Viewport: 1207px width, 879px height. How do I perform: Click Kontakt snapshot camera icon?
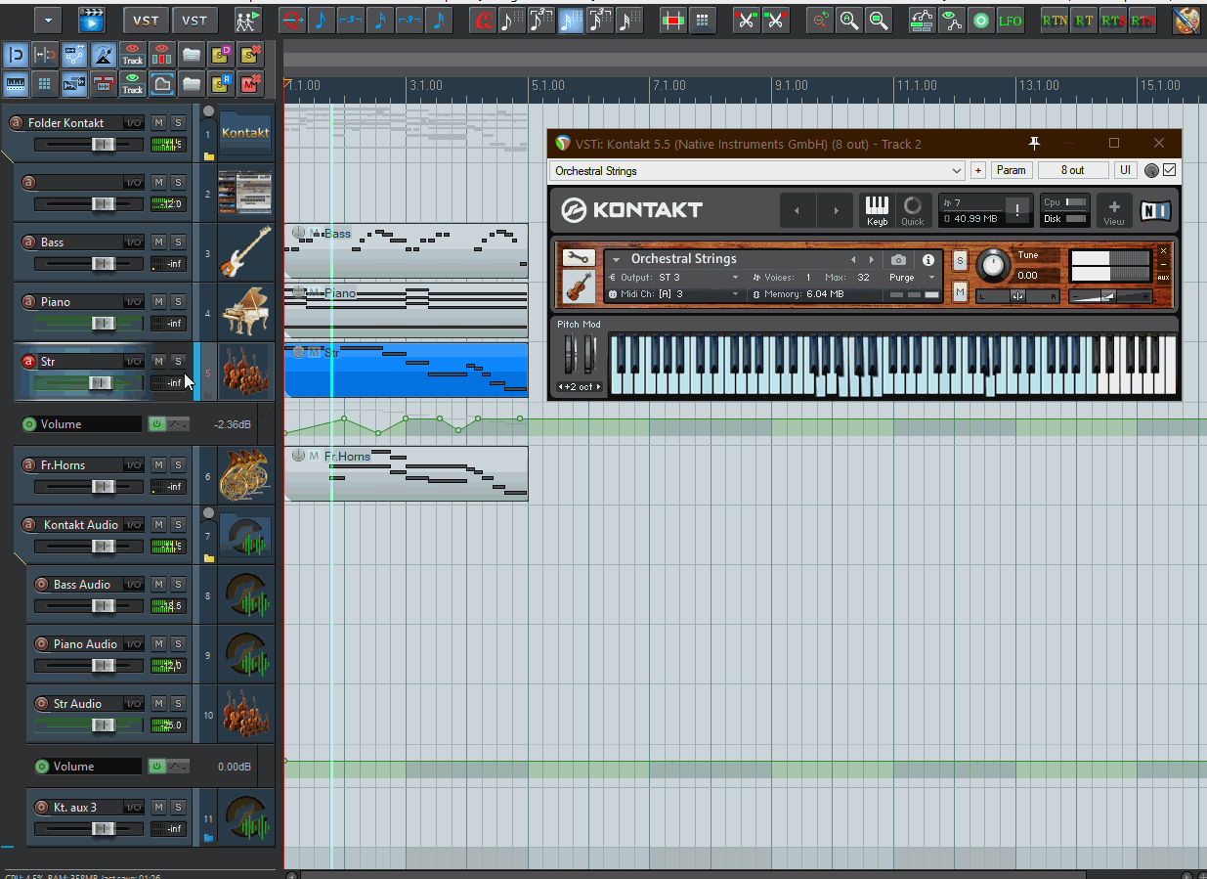click(898, 259)
